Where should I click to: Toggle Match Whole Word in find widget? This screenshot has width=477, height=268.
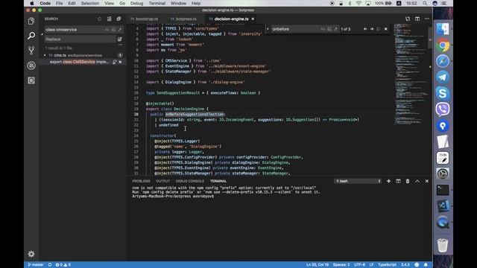pos(329,29)
